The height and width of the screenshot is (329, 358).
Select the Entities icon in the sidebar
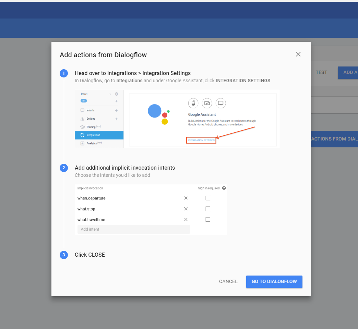click(x=82, y=119)
